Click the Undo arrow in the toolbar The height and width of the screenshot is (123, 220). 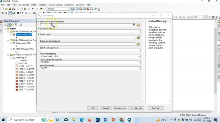point(33,9)
